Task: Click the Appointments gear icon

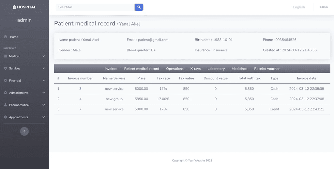Action: pyautogui.click(x=6, y=117)
